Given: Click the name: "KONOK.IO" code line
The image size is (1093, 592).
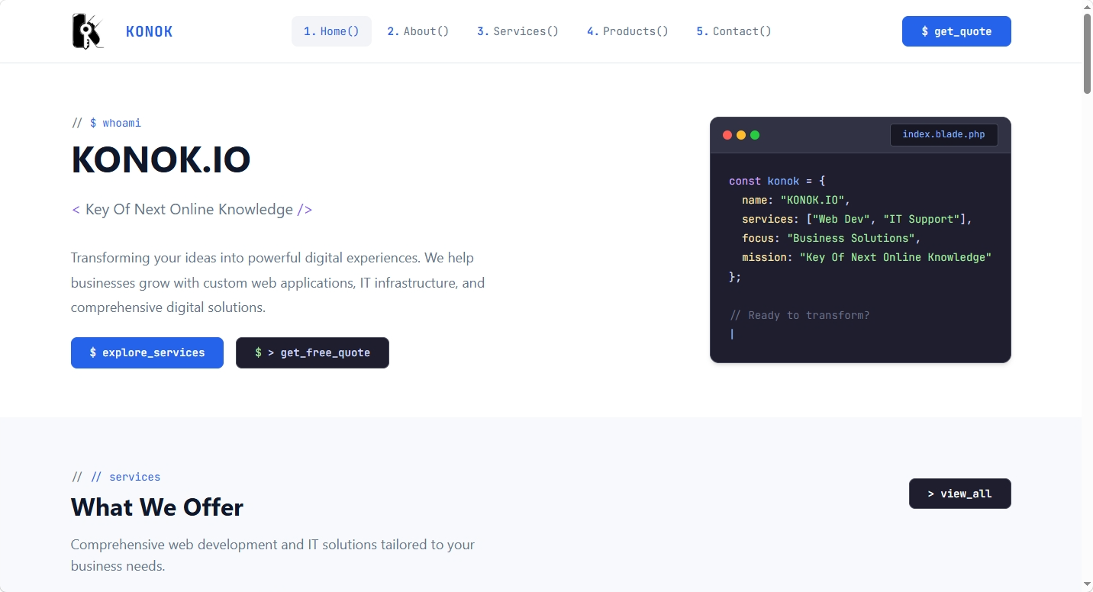Looking at the screenshot, I should [796, 200].
